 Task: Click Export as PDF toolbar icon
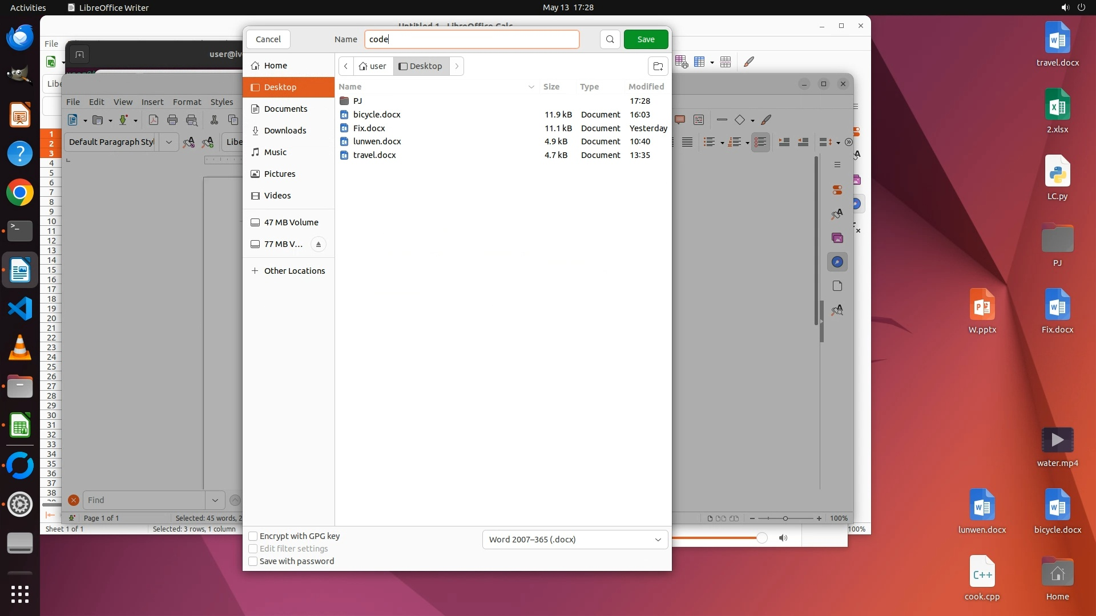tap(153, 120)
